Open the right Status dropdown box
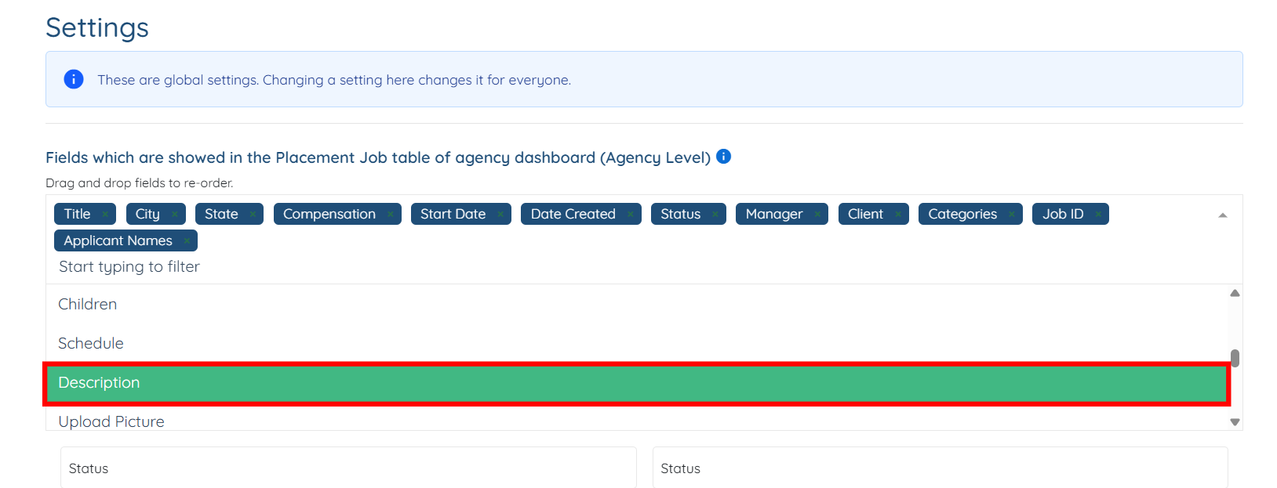The height and width of the screenshot is (488, 1277). [x=940, y=468]
